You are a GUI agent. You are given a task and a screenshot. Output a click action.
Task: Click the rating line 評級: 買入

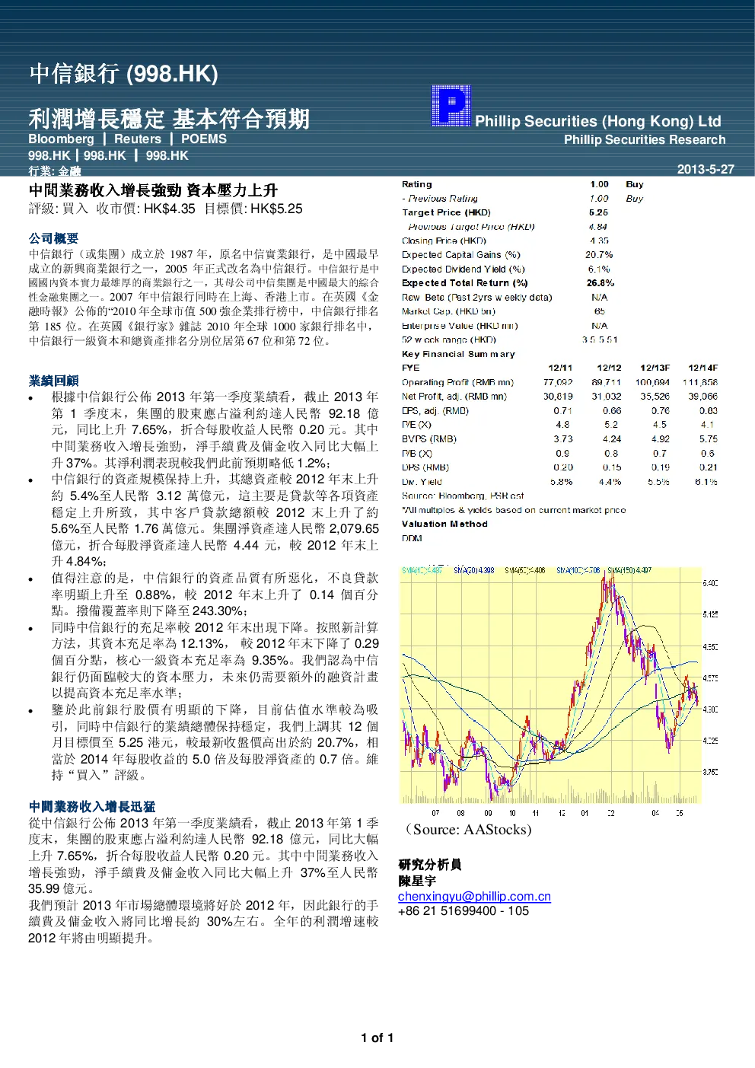pyautogui.click(x=59, y=209)
